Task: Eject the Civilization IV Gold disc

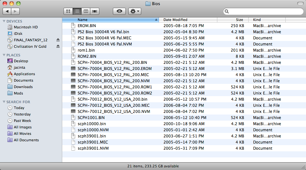Action: pyautogui.click(x=58, y=46)
